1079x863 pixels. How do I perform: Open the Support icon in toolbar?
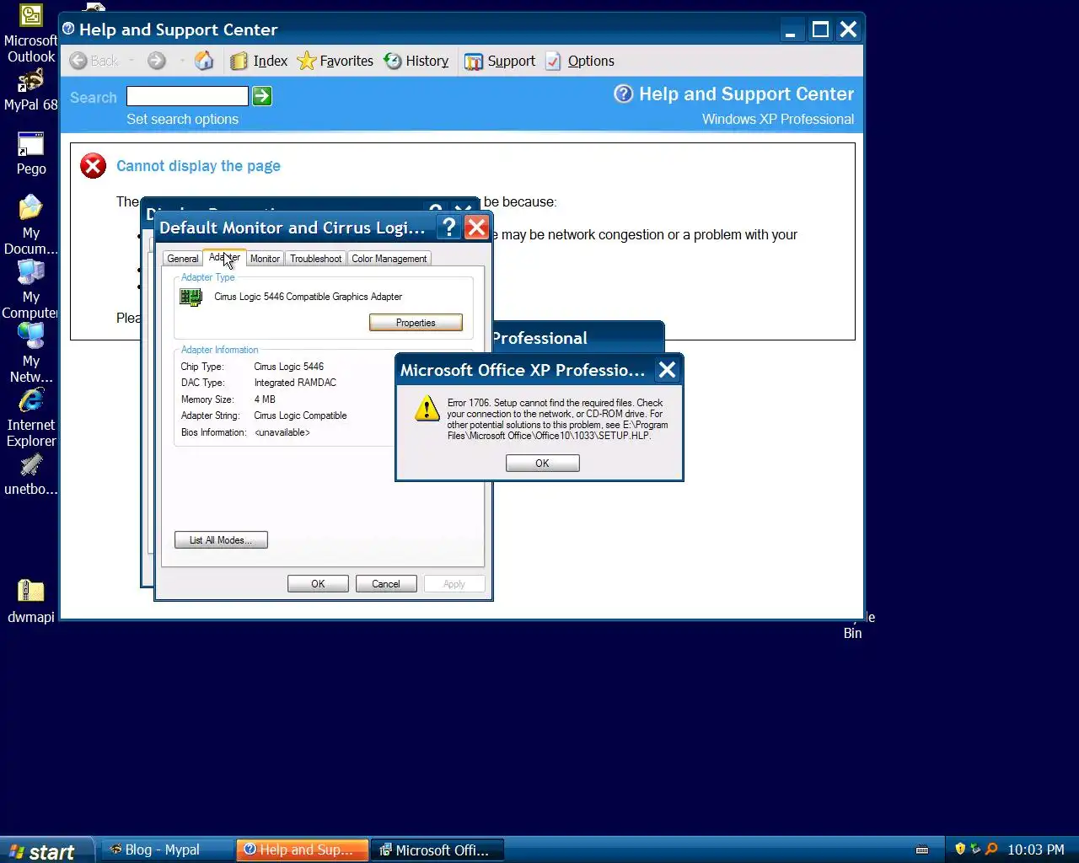(x=474, y=61)
